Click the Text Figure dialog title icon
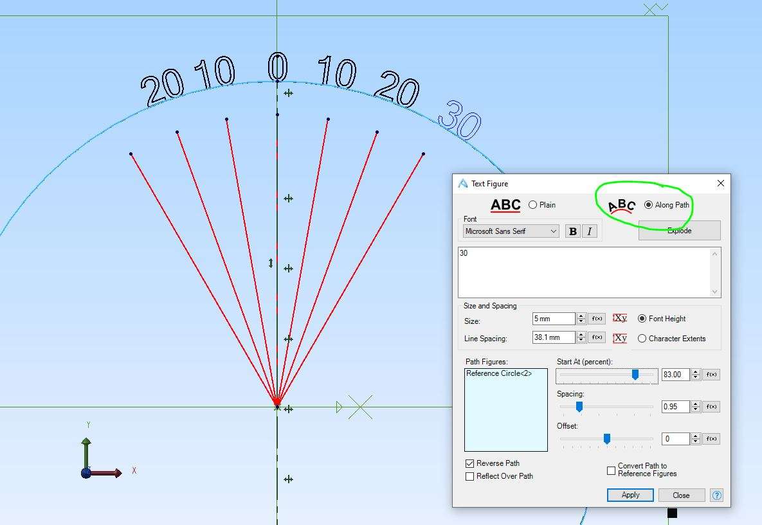The height and width of the screenshot is (525, 762). [462, 183]
